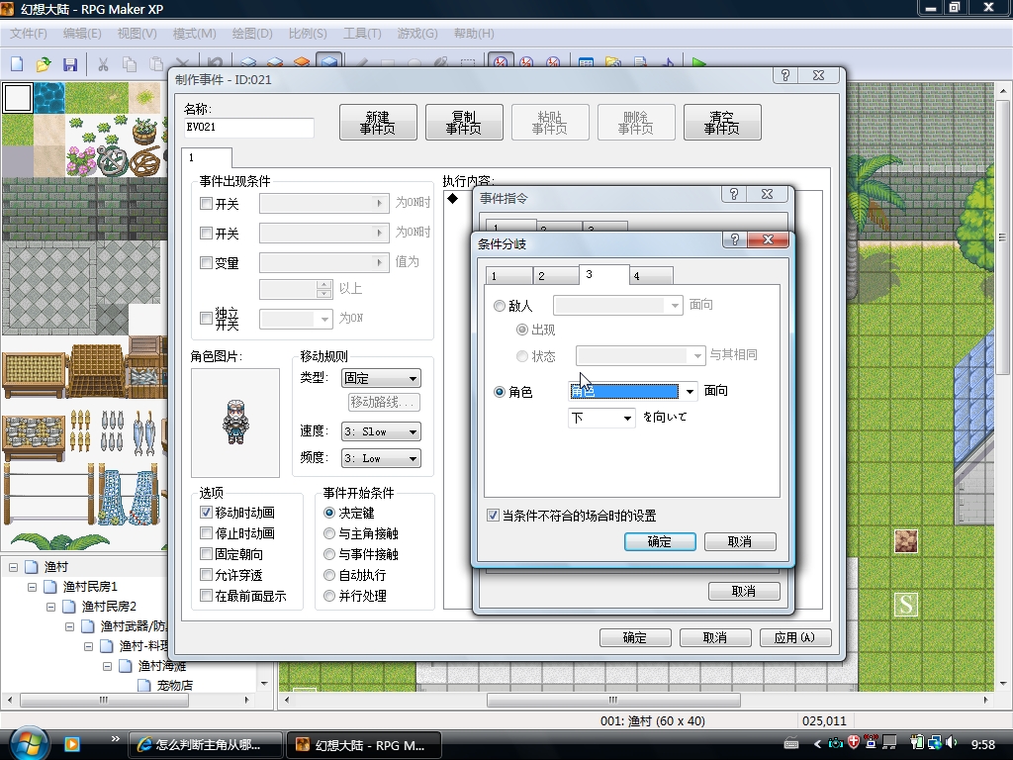The height and width of the screenshot is (760, 1013).
Task: Open the 文件(F) menu
Action: point(29,34)
